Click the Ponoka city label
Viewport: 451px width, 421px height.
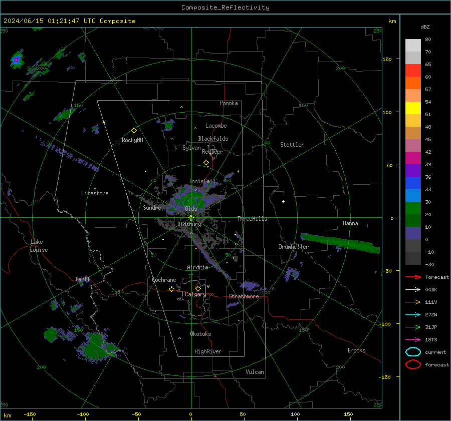click(229, 103)
